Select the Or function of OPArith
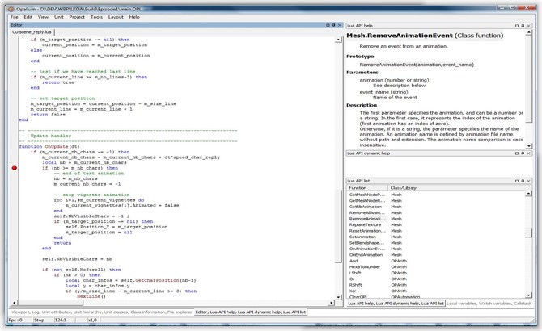The height and width of the screenshot is (331, 542). tap(352, 279)
